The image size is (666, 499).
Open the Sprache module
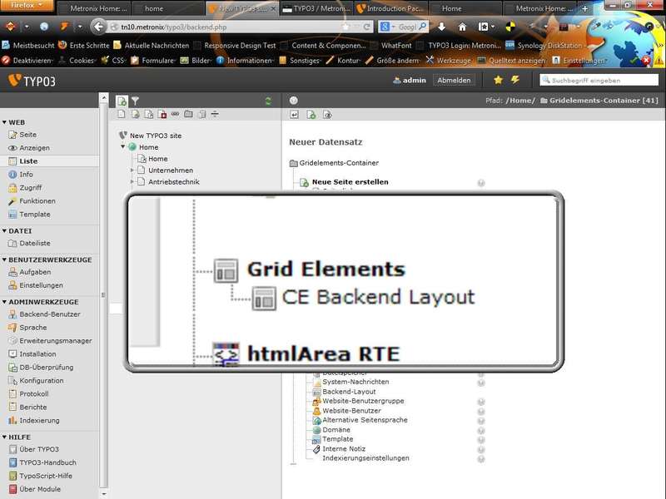27,327
